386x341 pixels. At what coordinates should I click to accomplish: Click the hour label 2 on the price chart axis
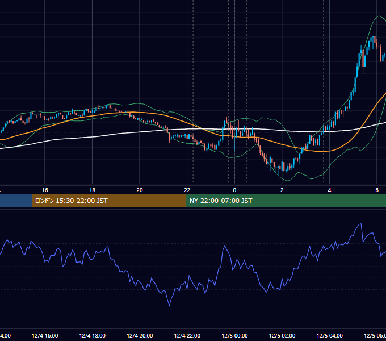coord(282,190)
